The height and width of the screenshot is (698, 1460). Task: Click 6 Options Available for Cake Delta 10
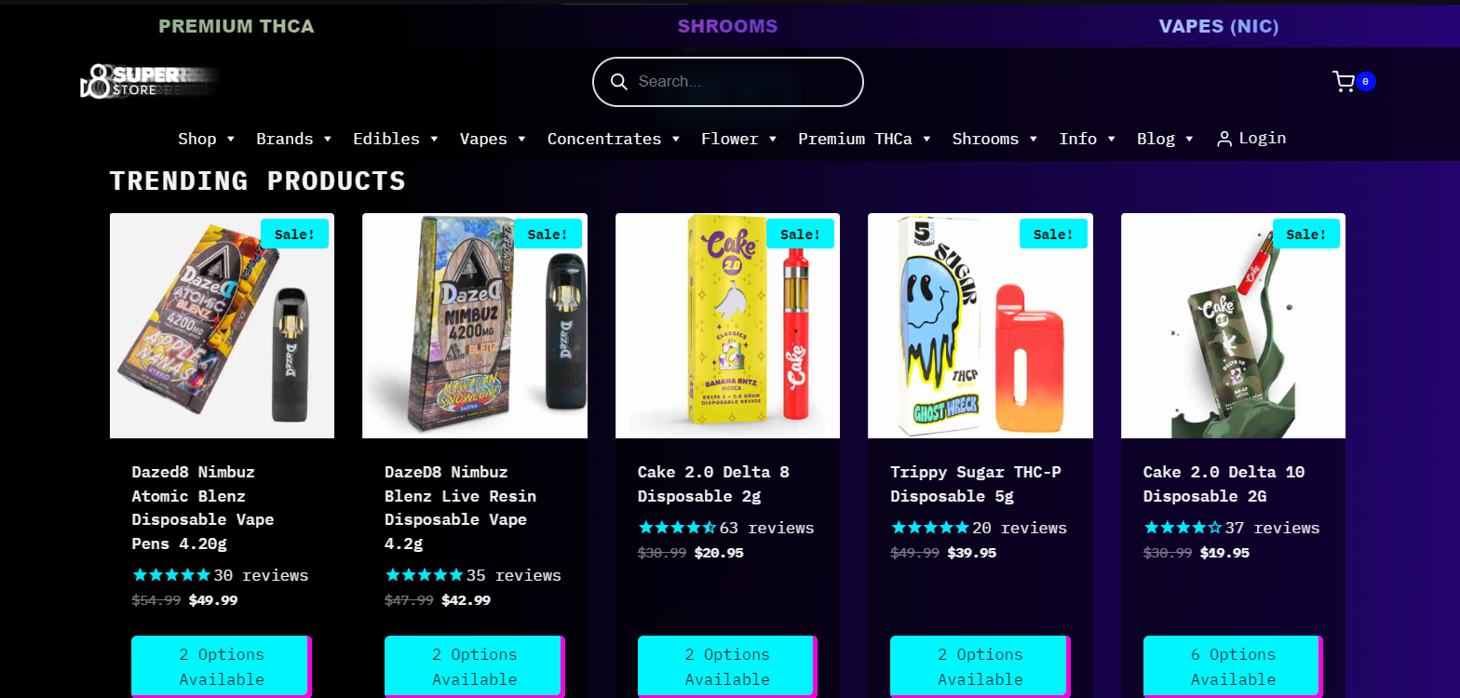click(x=1233, y=666)
